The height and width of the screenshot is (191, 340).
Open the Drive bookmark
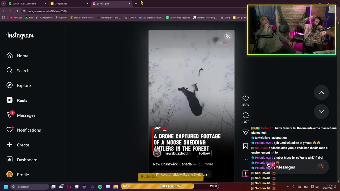(x=225, y=18)
